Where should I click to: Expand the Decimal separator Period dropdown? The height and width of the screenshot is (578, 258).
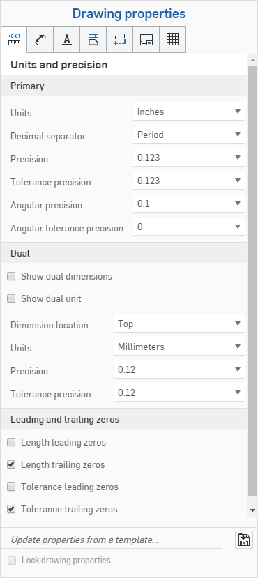tap(189, 135)
